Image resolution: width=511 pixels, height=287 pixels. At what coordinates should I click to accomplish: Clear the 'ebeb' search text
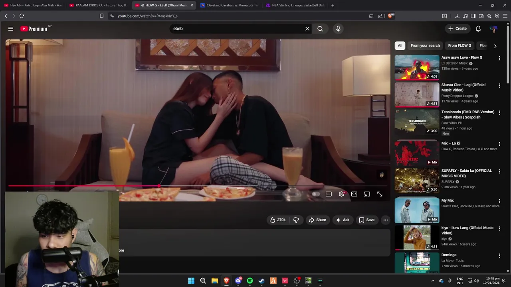[x=307, y=29]
